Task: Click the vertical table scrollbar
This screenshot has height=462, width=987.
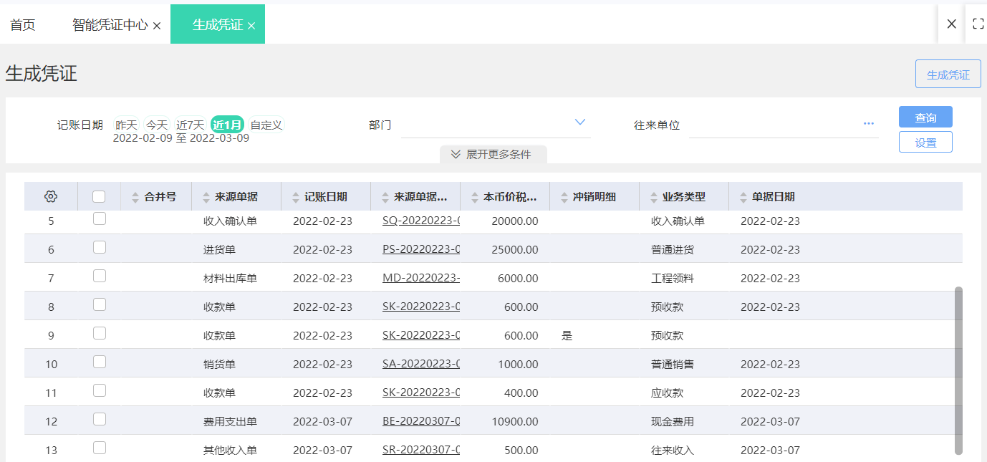Action: tap(959, 370)
